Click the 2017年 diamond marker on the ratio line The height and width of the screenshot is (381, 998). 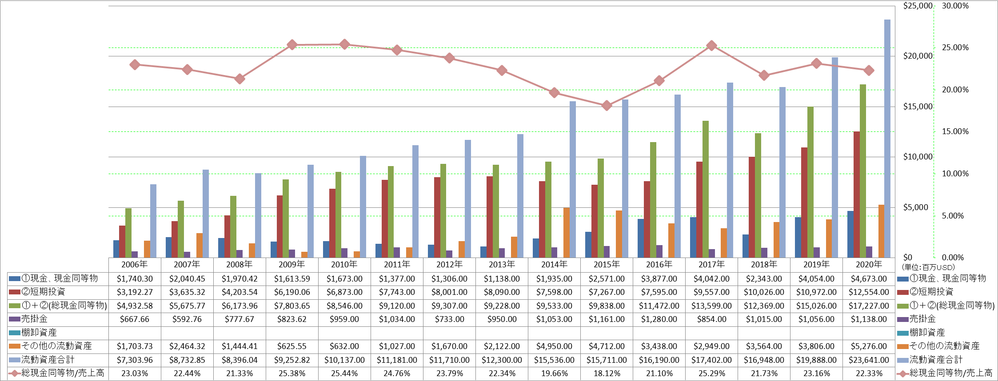[x=711, y=45]
